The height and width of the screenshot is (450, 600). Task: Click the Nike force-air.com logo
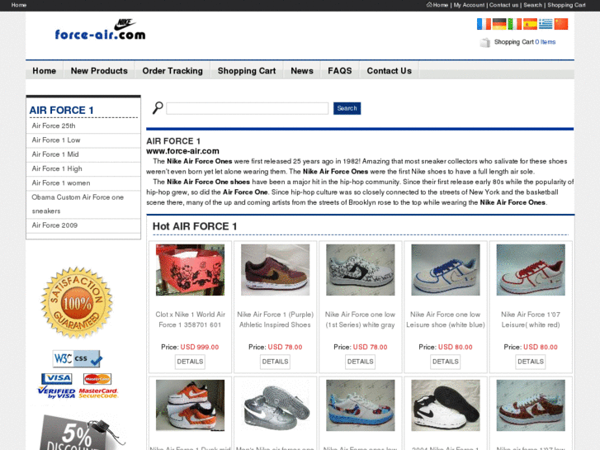tap(100, 30)
